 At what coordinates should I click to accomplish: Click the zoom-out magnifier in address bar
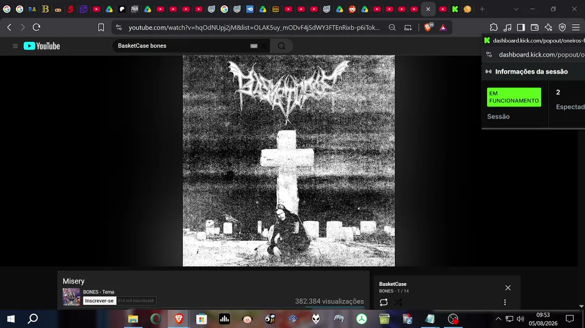[392, 27]
